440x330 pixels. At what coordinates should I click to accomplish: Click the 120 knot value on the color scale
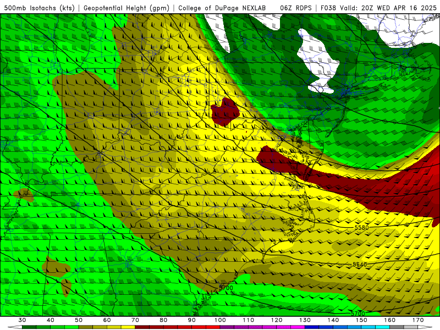tap(277, 320)
